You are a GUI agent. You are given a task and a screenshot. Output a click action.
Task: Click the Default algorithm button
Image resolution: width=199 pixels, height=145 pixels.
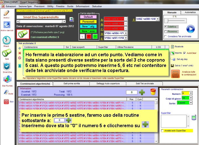pyautogui.click(x=88, y=17)
